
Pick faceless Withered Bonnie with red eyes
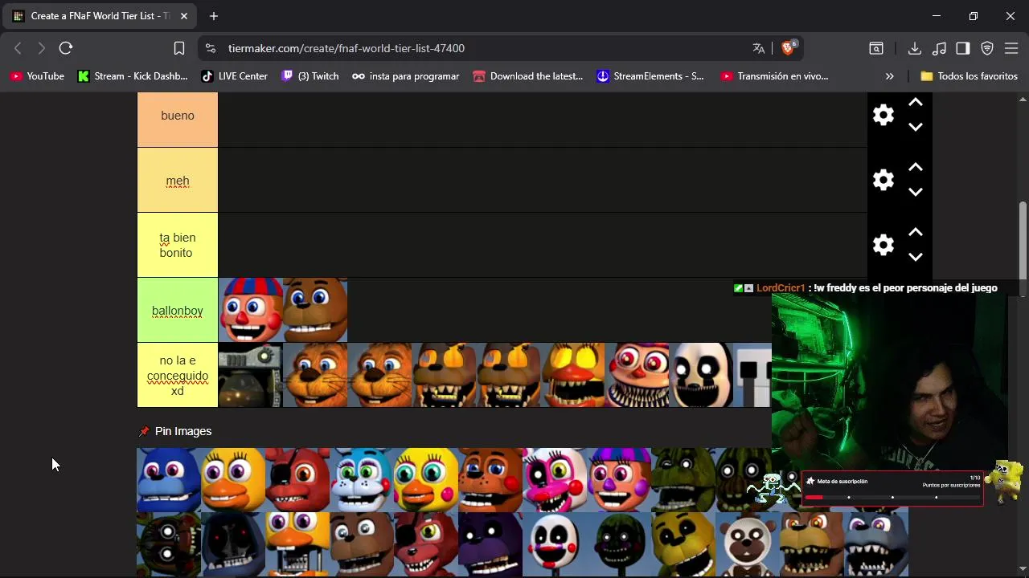(x=233, y=544)
